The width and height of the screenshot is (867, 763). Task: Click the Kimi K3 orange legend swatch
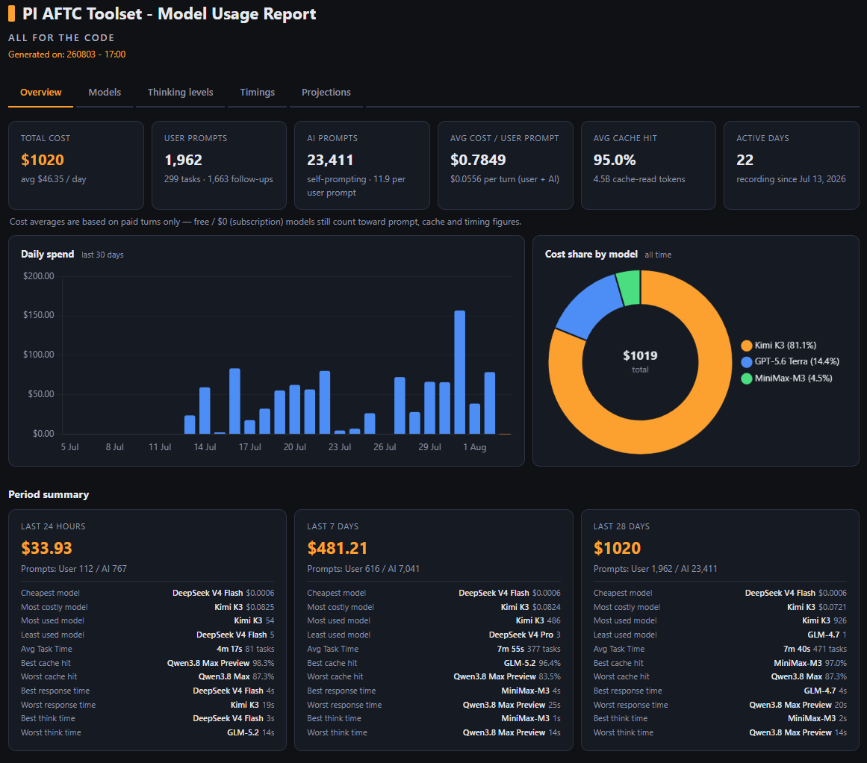coord(747,346)
